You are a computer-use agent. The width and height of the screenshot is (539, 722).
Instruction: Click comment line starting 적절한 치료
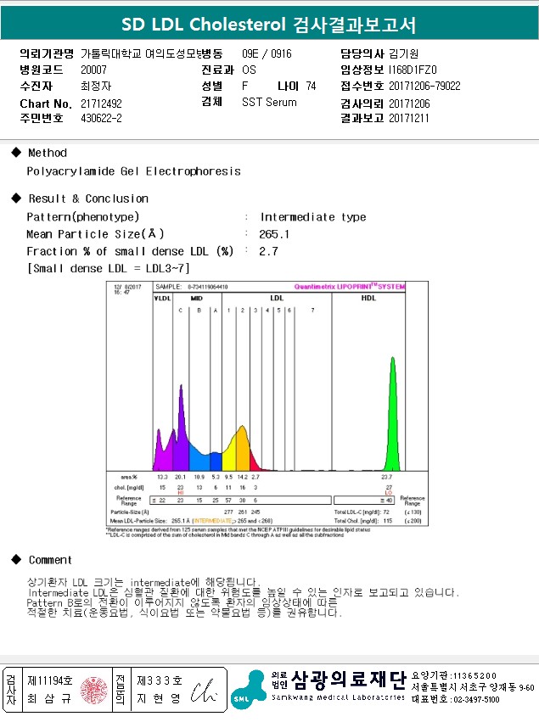(184, 613)
